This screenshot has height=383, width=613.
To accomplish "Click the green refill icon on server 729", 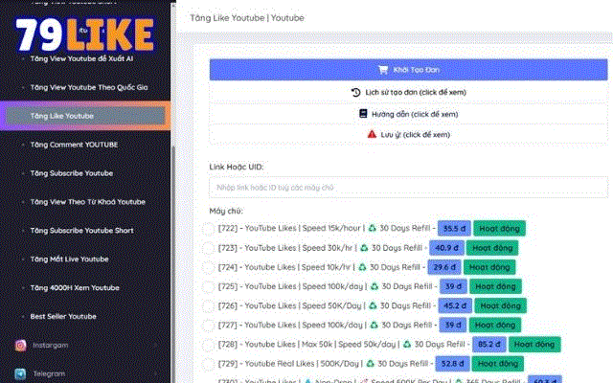I will click(x=370, y=364).
